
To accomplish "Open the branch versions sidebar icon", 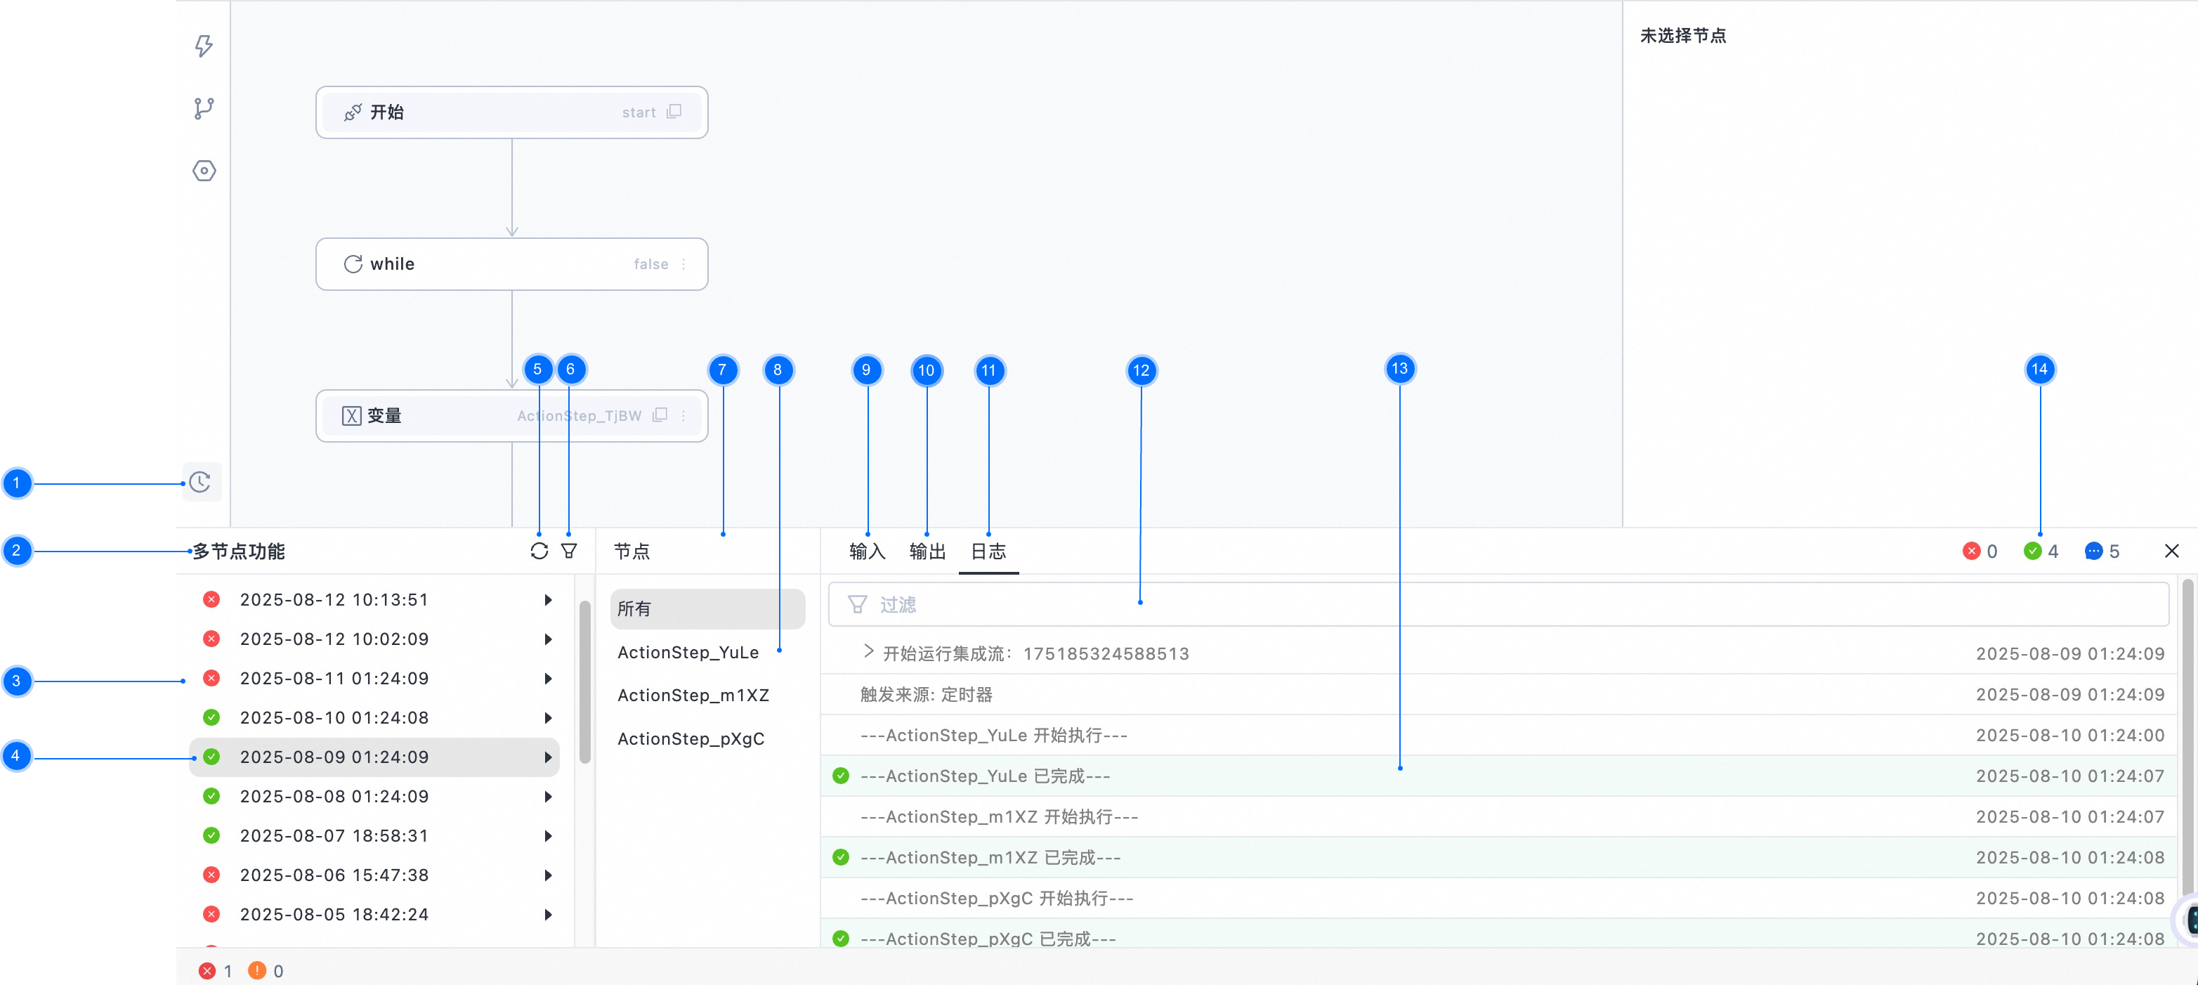I will [x=204, y=108].
